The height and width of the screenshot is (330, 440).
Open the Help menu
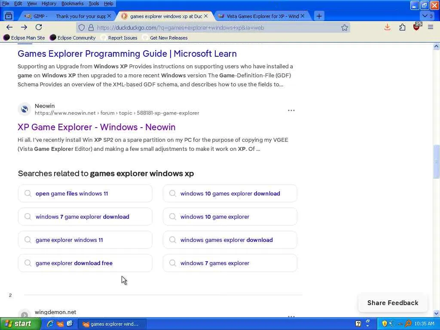click(109, 3)
